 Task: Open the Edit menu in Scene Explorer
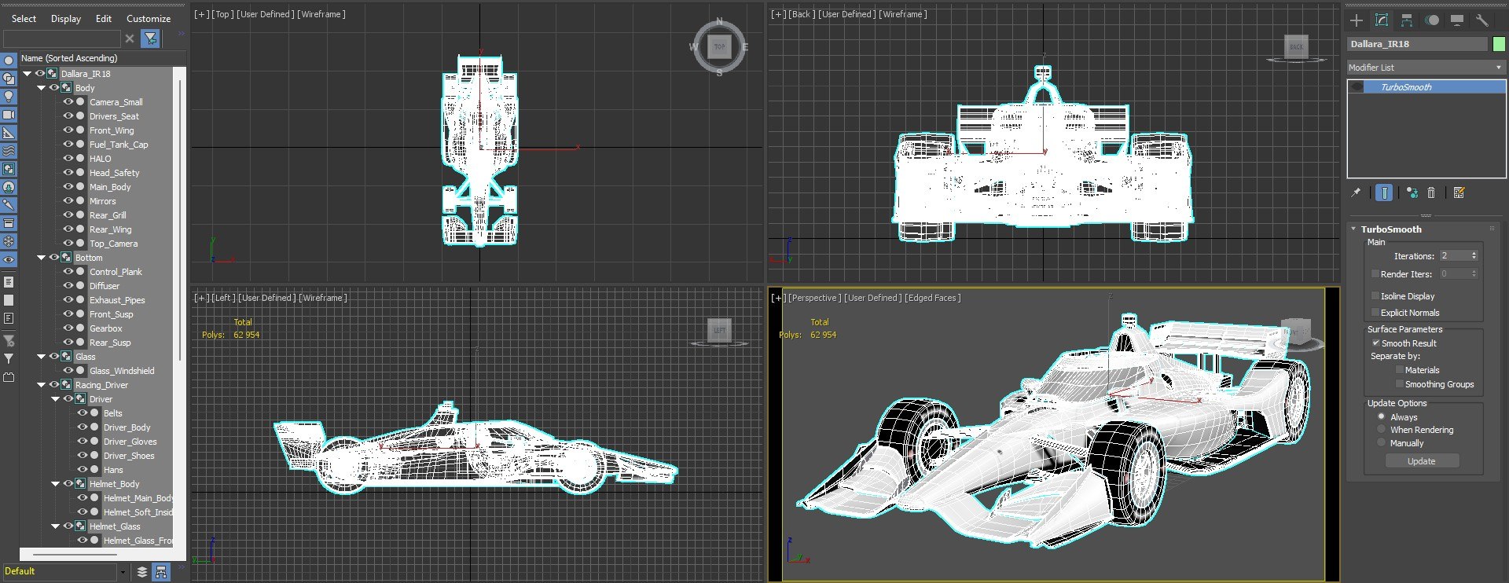[x=104, y=19]
